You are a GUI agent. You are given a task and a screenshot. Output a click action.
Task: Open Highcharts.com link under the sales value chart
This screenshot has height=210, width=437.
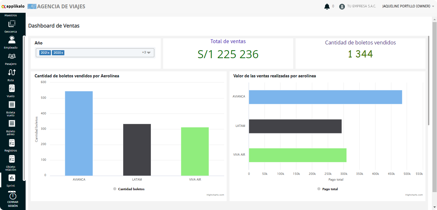(x=414, y=195)
